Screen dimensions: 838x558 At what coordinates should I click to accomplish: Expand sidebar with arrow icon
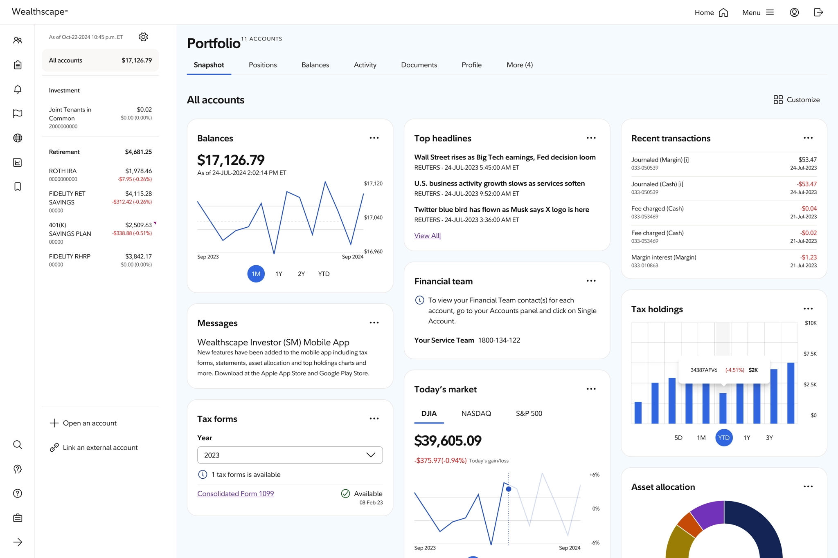(18, 542)
